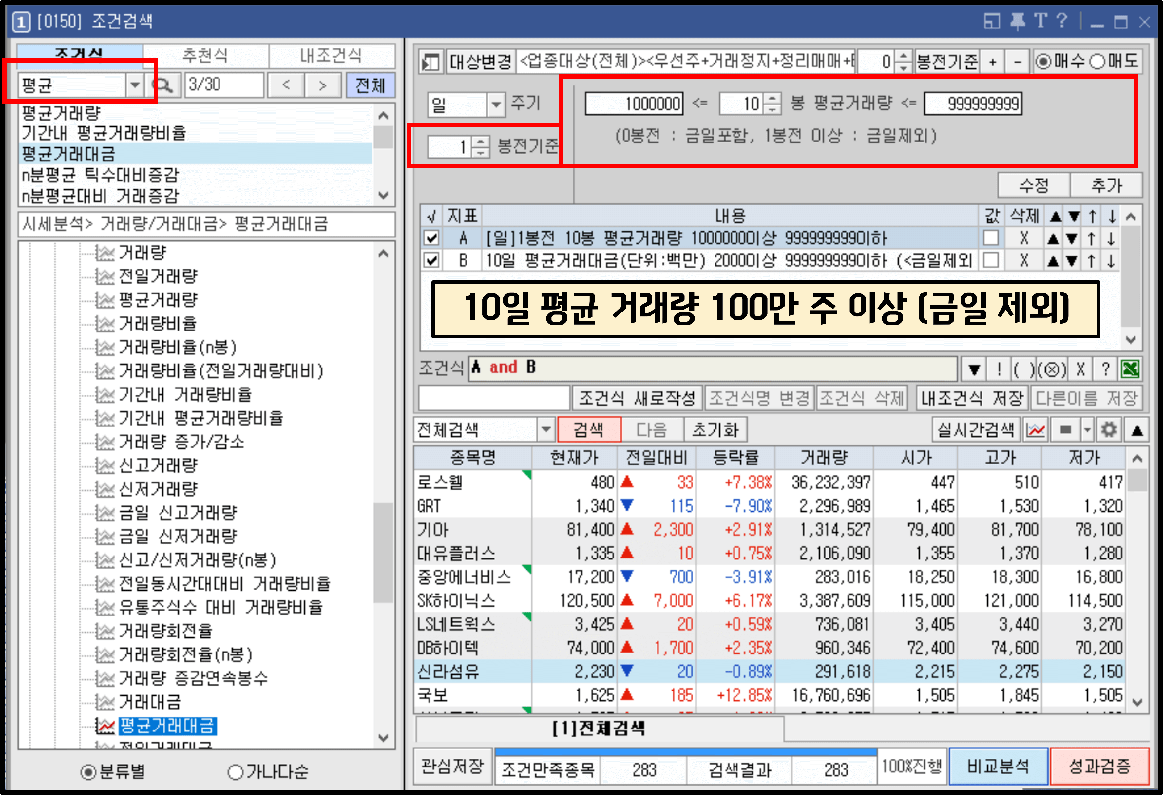Open the chart view beside 실시간검색
This screenshot has width=1163, height=795.
coord(1035,429)
